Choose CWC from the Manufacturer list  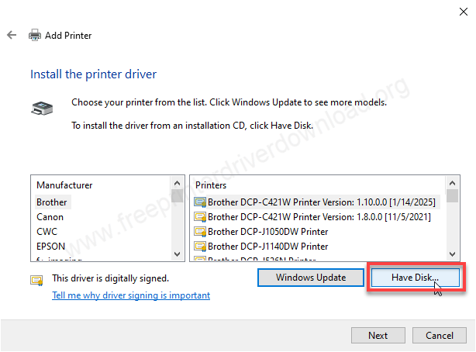(47, 232)
